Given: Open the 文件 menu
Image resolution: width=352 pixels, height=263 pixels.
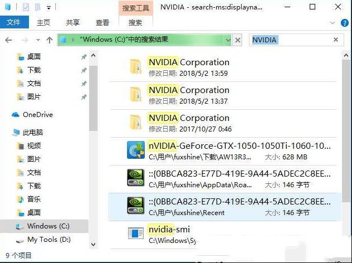Looking at the screenshot, I should [14, 22].
